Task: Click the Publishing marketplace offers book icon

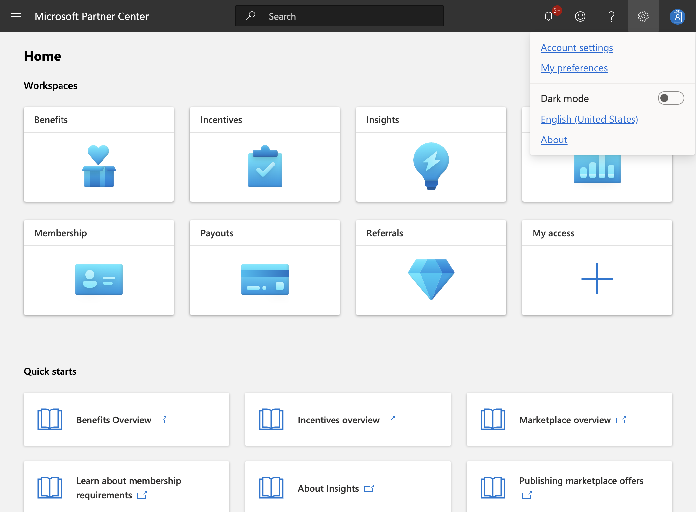Action: (493, 488)
